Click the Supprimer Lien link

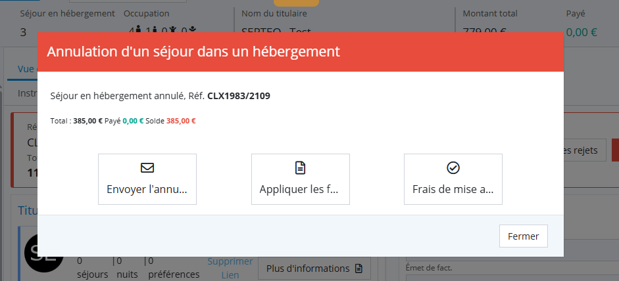click(230, 268)
